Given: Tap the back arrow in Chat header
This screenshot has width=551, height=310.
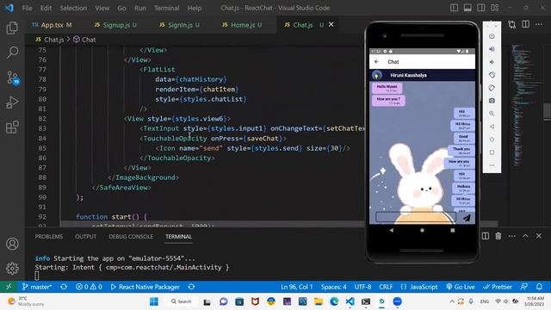Looking at the screenshot, I should 377,61.
